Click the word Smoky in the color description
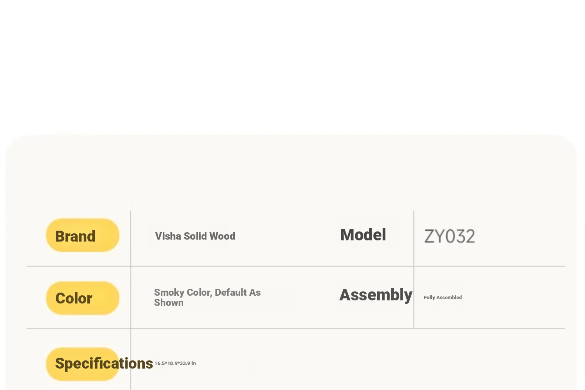 pyautogui.click(x=169, y=292)
